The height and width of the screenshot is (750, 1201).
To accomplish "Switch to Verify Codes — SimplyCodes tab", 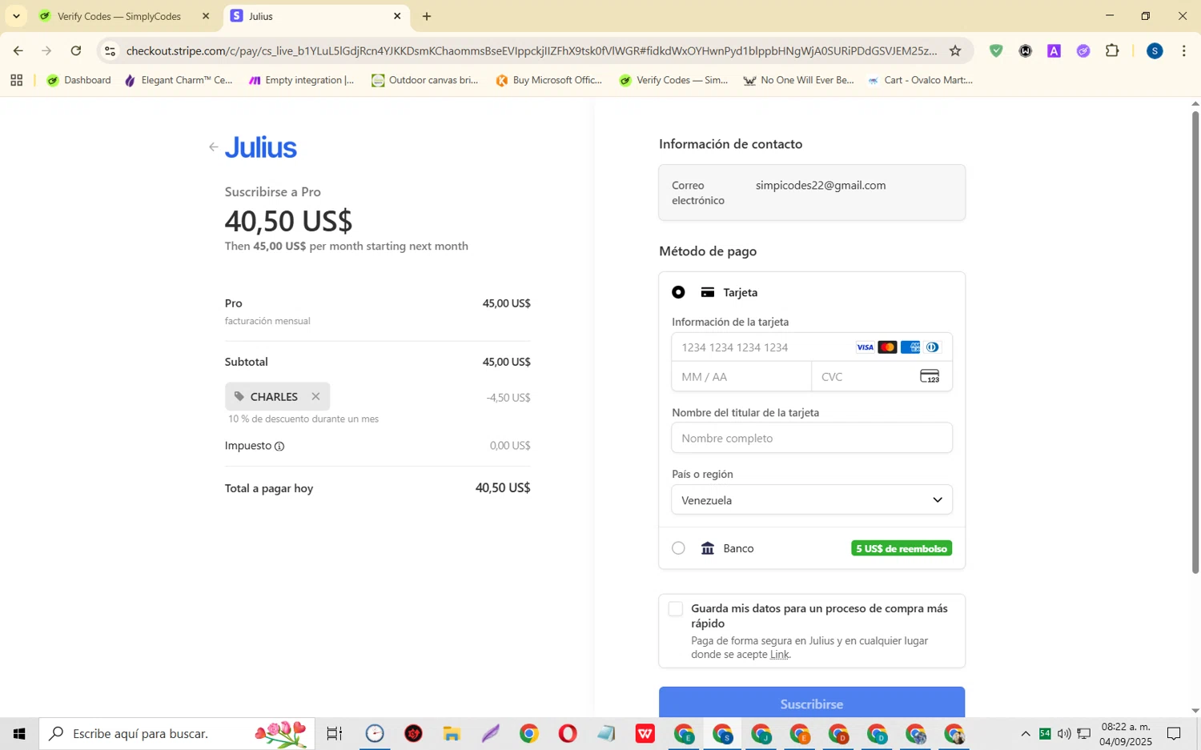I will pyautogui.click(x=118, y=16).
